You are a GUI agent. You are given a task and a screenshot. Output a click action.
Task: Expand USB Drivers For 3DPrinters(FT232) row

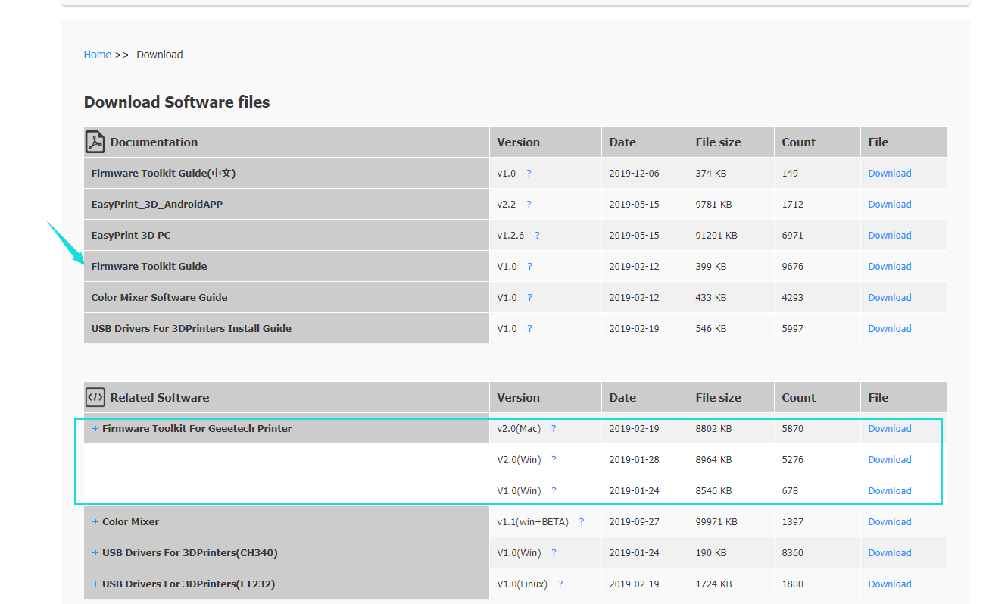tap(95, 584)
